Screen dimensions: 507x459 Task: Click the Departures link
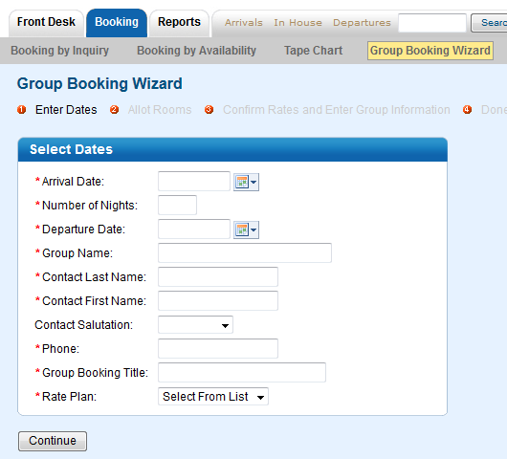point(363,23)
